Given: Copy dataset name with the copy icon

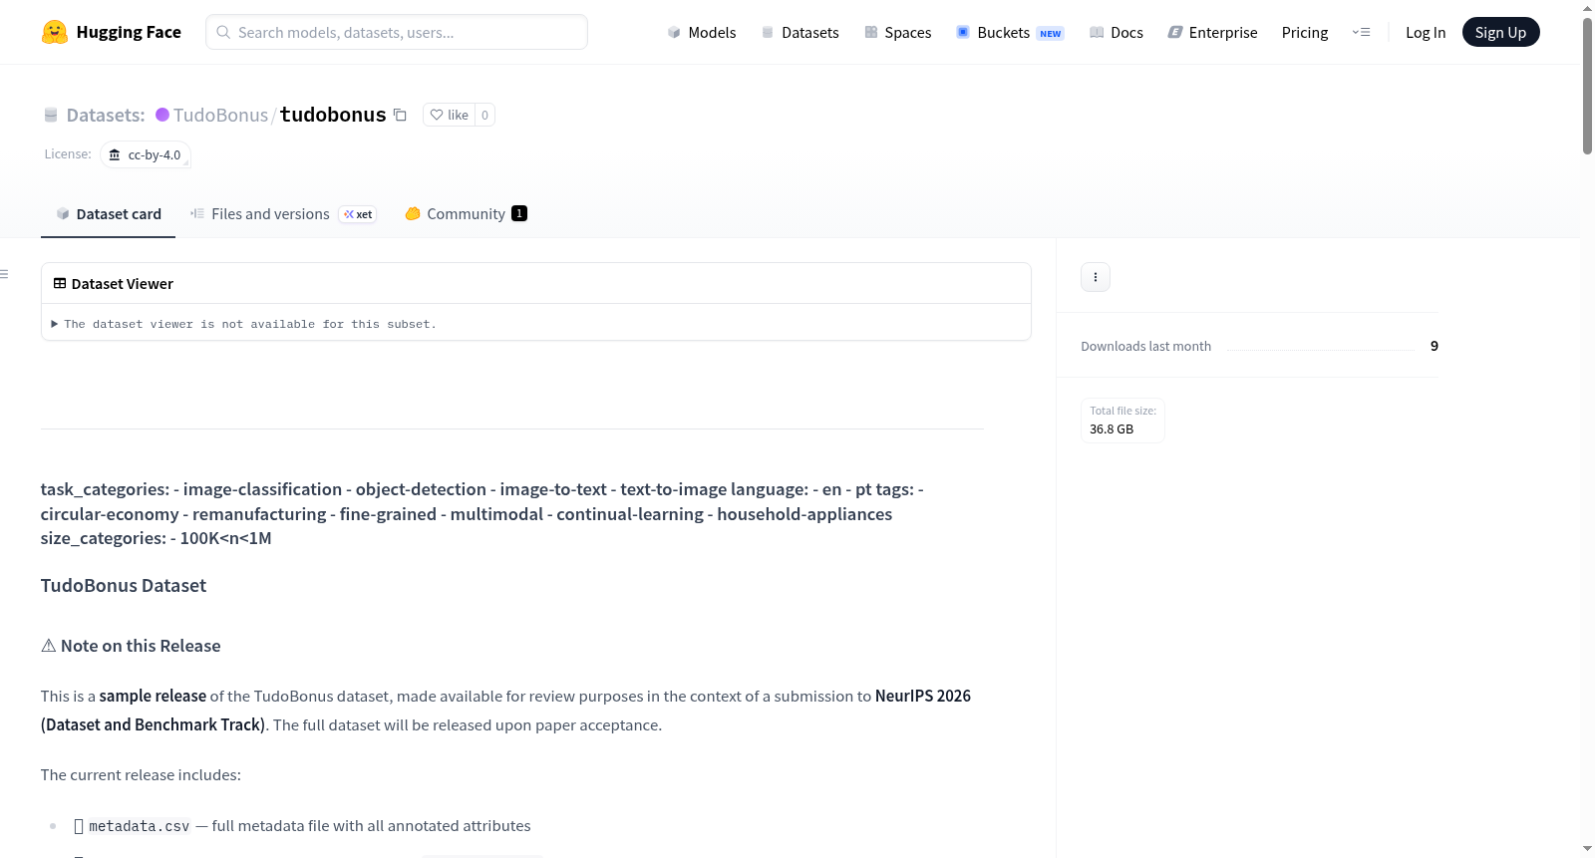Looking at the screenshot, I should [x=400, y=115].
